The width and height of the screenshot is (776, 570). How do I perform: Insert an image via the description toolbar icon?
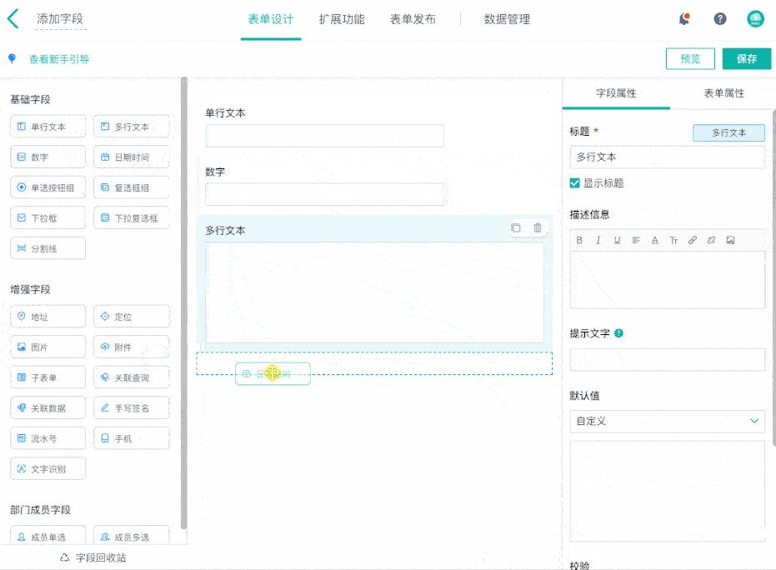tap(730, 240)
